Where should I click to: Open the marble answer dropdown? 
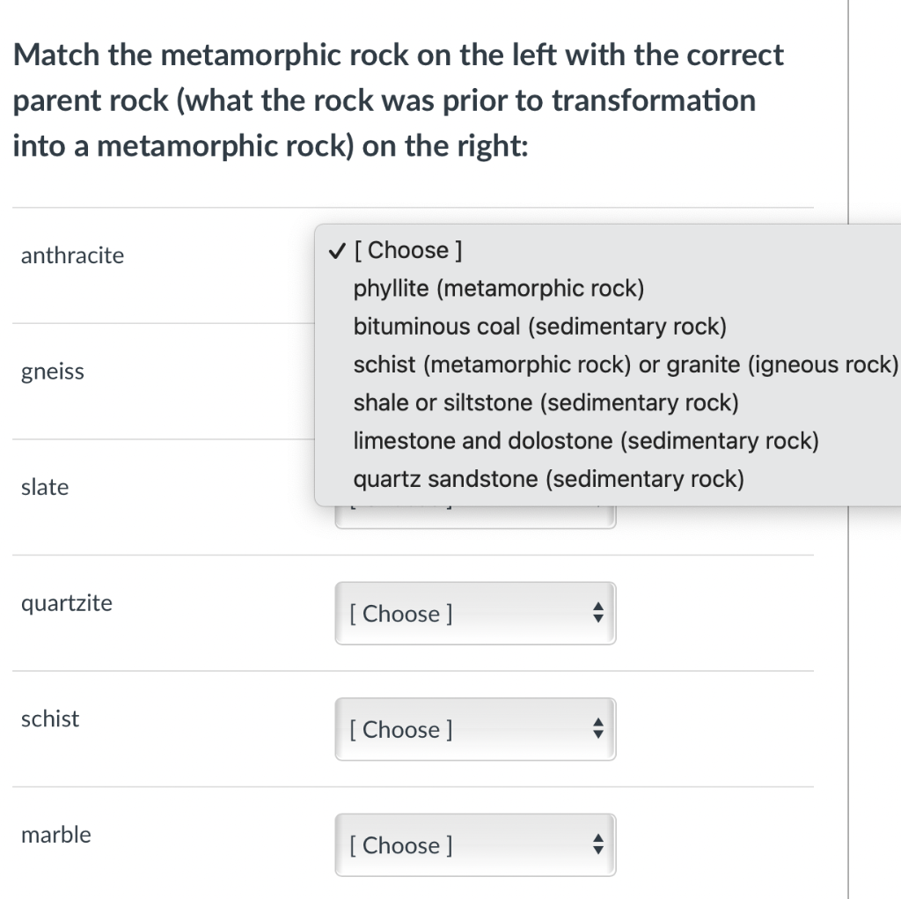coord(475,844)
